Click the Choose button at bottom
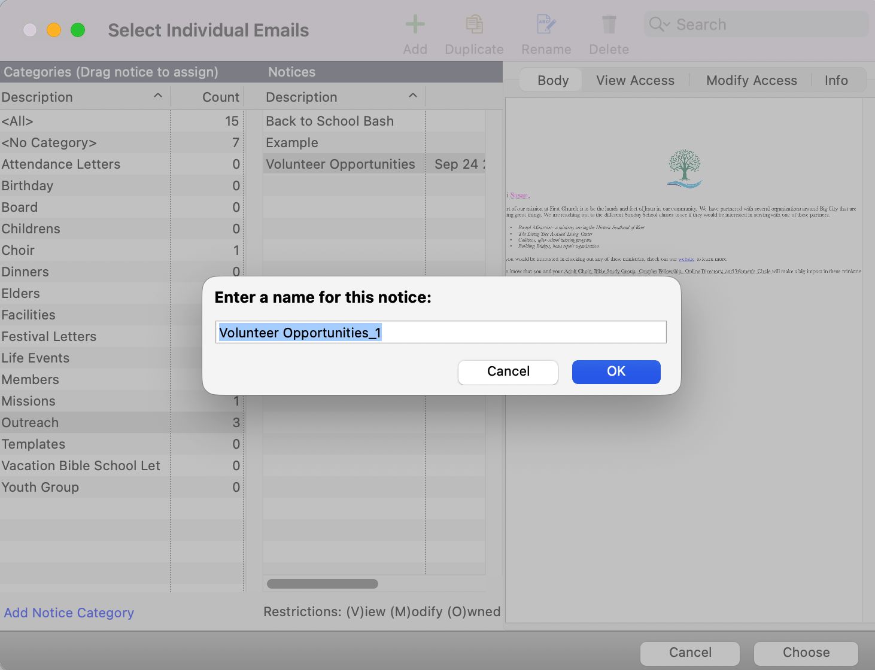This screenshot has width=875, height=670. click(x=806, y=653)
